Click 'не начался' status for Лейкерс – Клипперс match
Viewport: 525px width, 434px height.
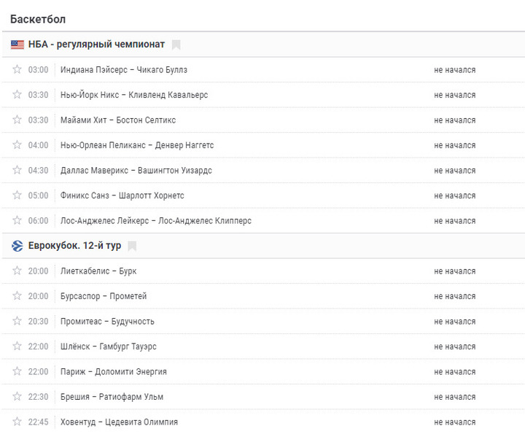click(455, 221)
